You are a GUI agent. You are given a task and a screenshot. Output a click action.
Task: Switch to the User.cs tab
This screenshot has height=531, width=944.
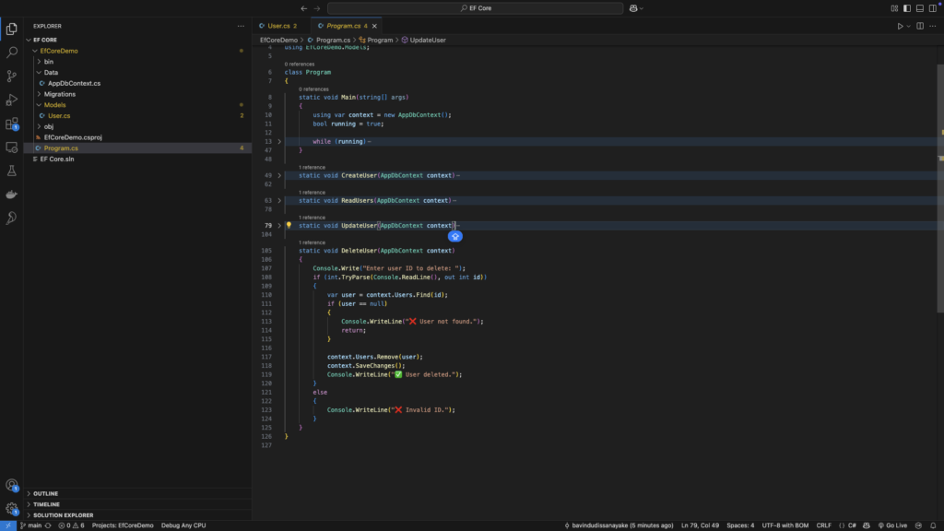click(278, 26)
